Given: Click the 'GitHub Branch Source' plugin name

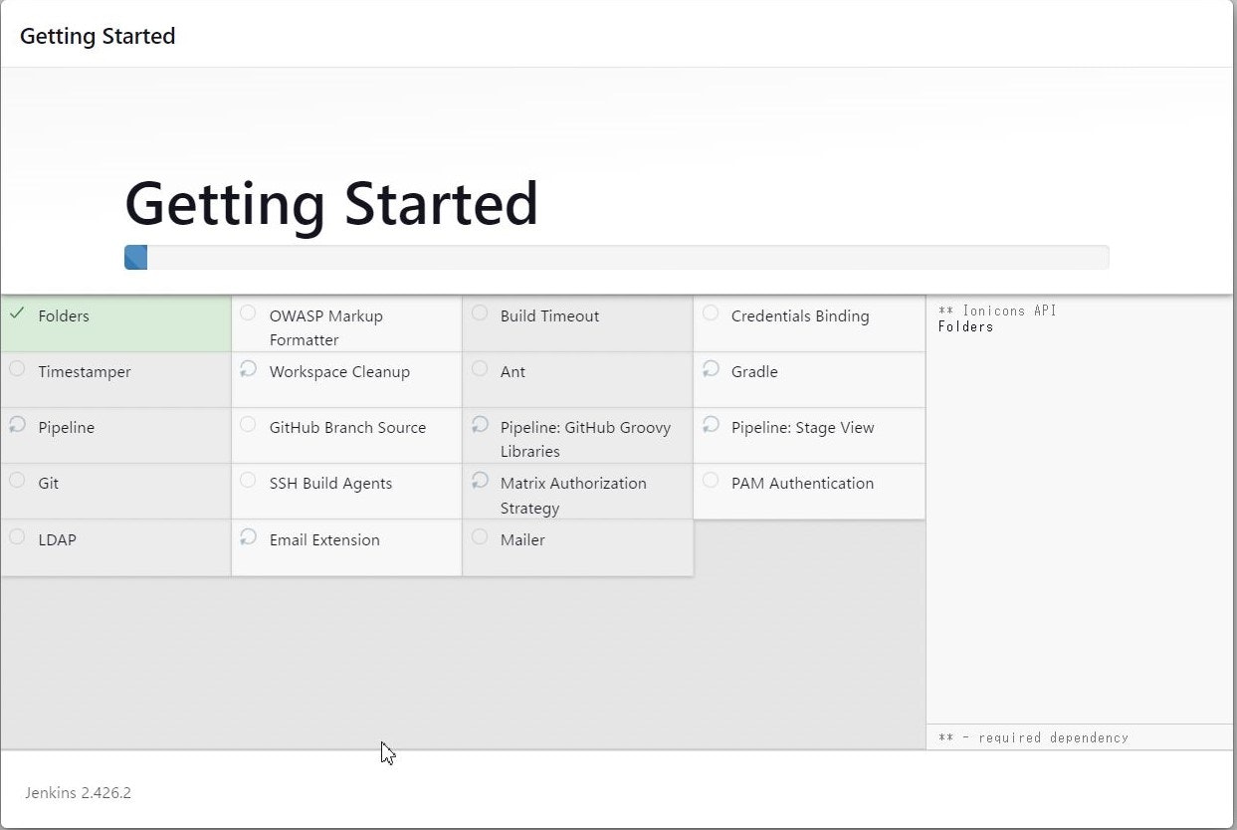Looking at the screenshot, I should point(347,427).
